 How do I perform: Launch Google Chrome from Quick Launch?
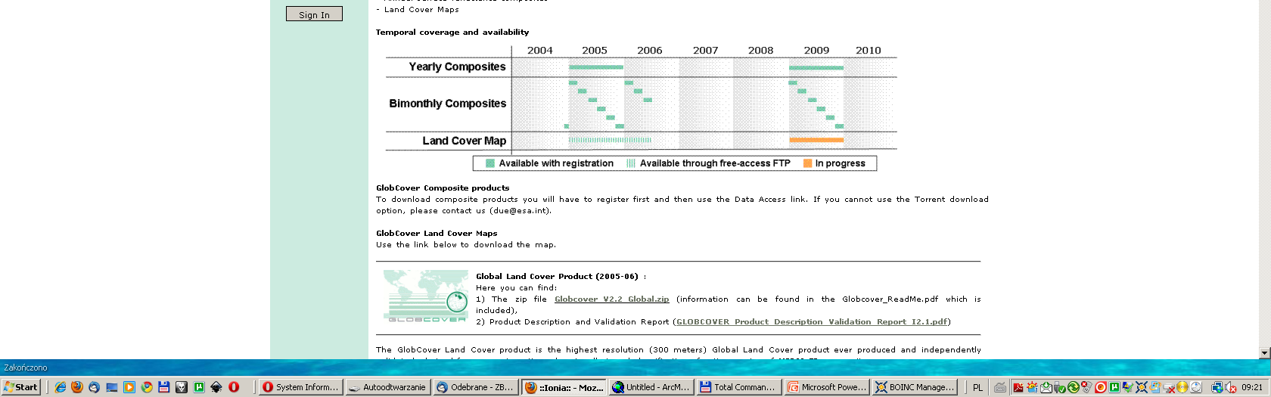147,387
